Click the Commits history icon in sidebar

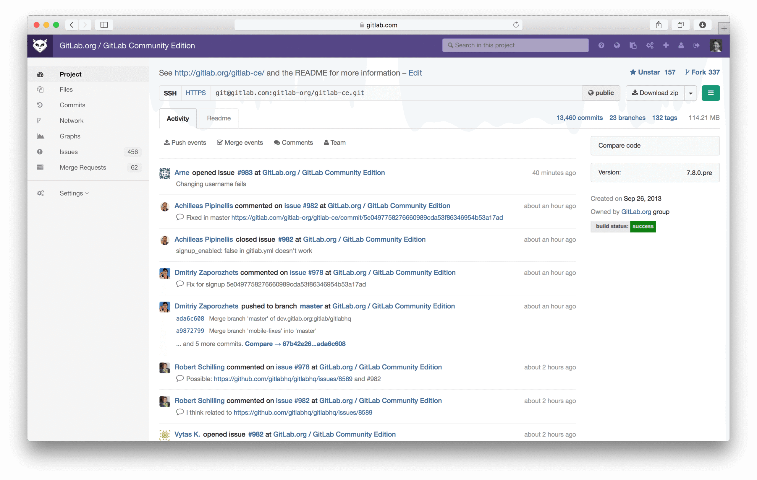coord(40,105)
